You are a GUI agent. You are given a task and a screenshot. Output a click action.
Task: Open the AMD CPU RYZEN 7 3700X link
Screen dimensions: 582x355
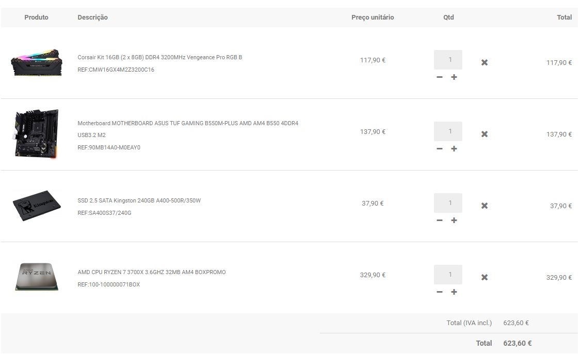click(x=152, y=272)
